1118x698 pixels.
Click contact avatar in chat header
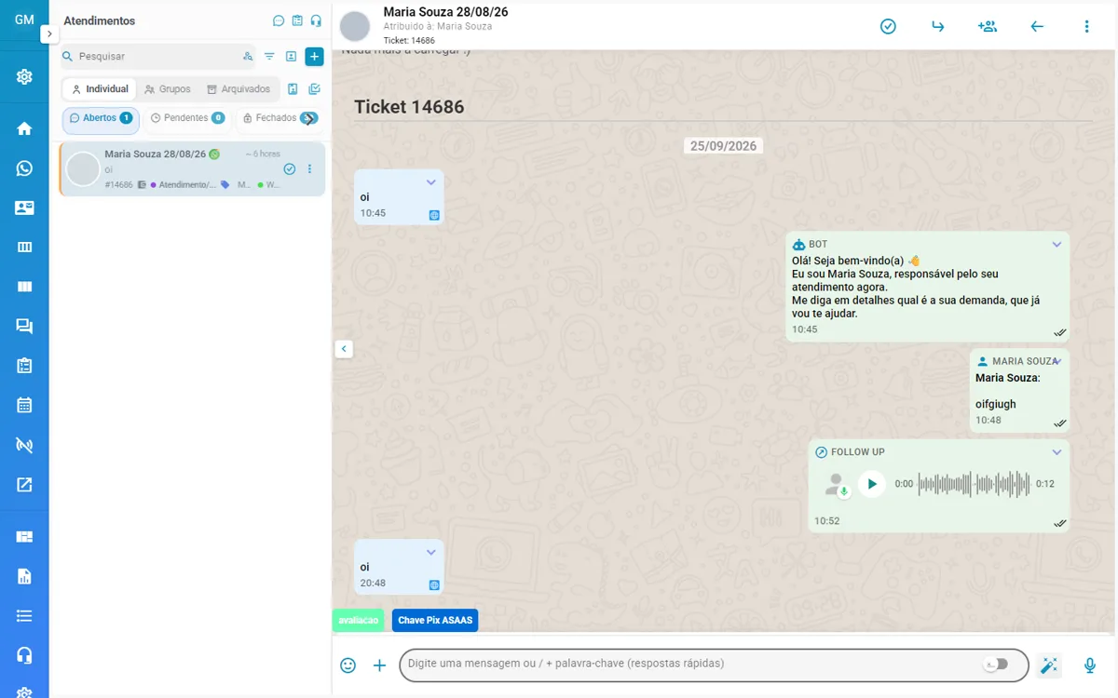355,26
